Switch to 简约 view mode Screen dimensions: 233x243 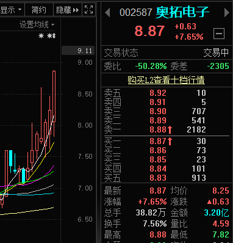(x=39, y=10)
